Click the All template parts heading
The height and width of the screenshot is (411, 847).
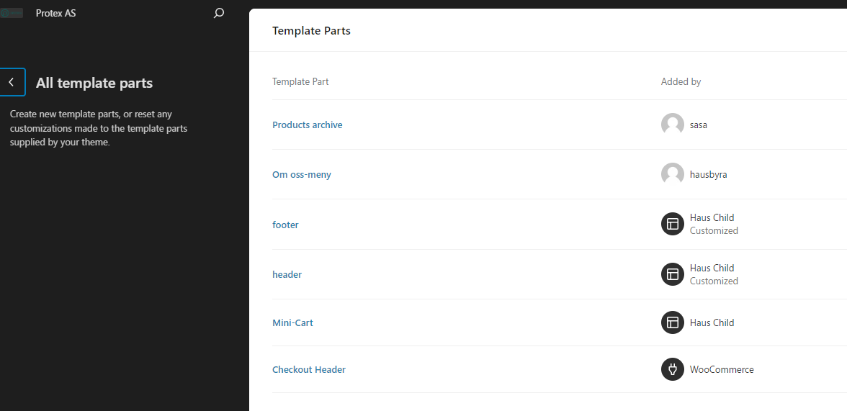pos(94,83)
